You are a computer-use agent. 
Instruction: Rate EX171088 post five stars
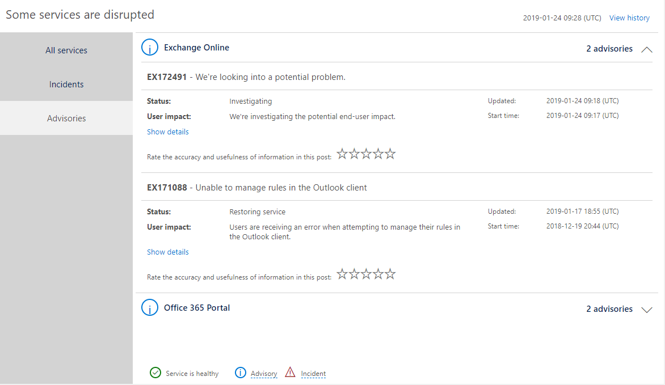390,274
